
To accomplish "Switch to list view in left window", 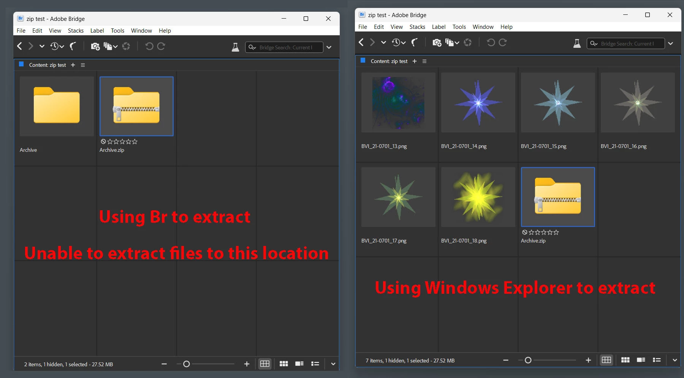I will [315, 364].
